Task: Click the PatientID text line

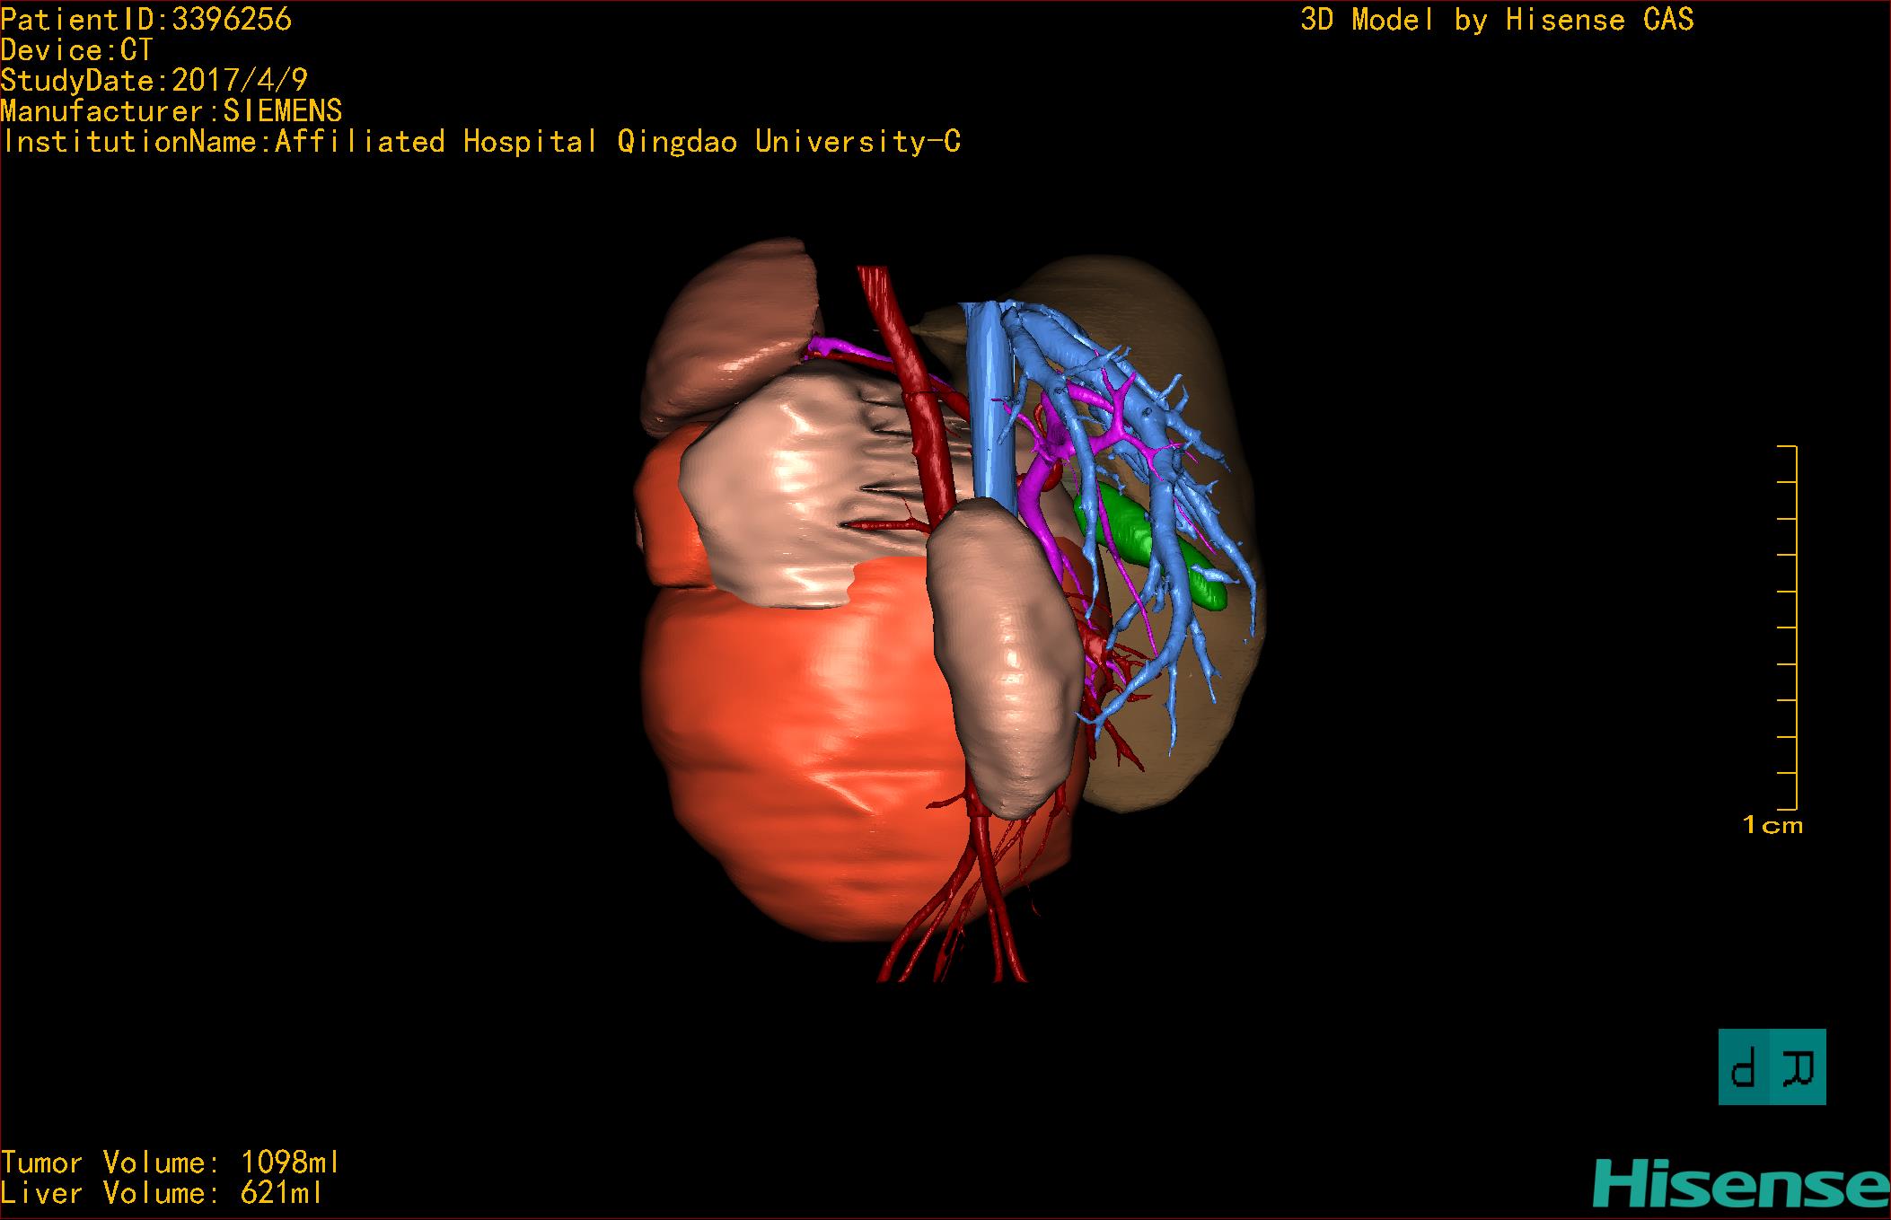Action: coord(146,20)
